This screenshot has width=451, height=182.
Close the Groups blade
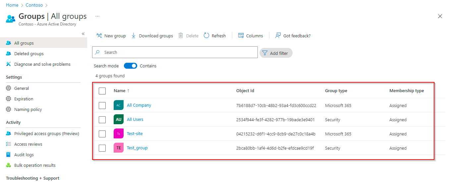tap(440, 16)
